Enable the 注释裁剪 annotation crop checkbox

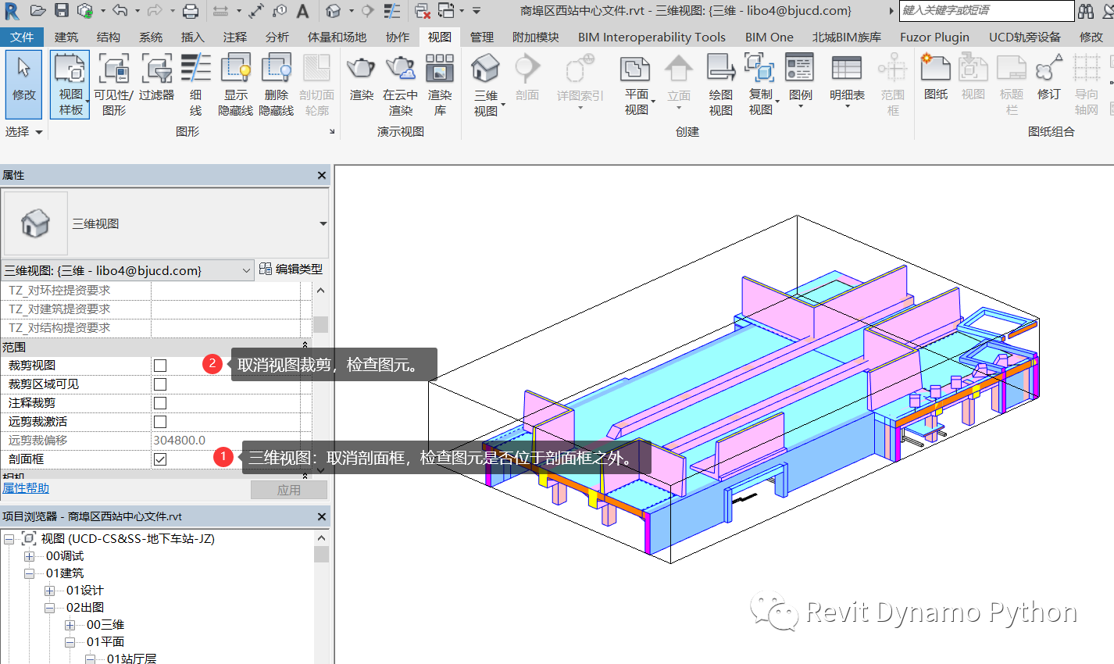point(160,403)
